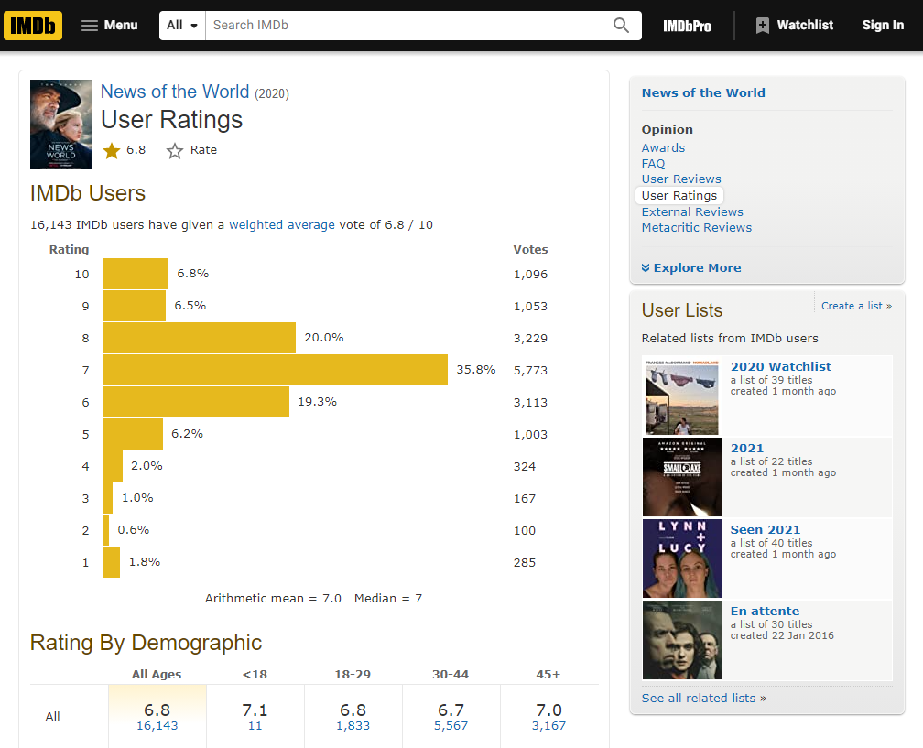Image resolution: width=923 pixels, height=748 pixels.
Task: Click the bar for rating 10
Action: (136, 274)
